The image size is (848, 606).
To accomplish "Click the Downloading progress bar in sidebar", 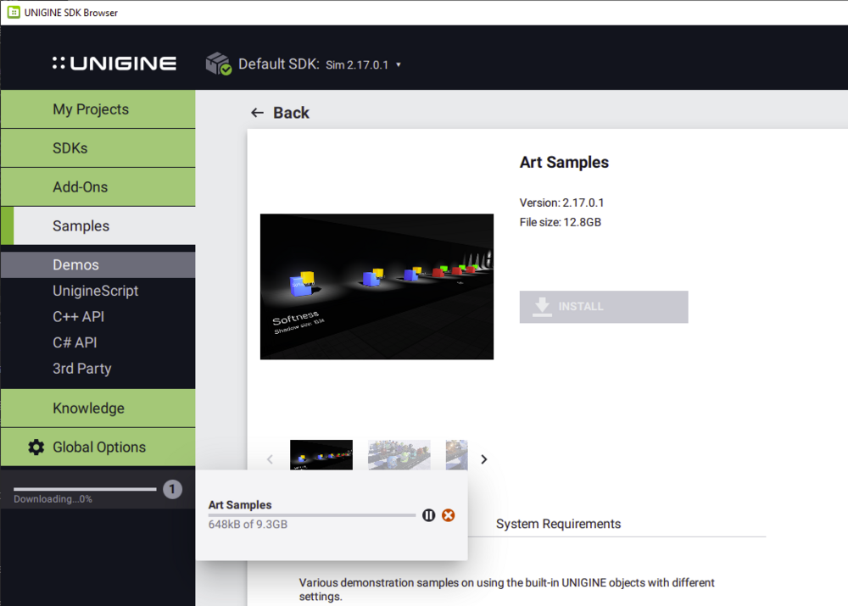I will (85, 489).
